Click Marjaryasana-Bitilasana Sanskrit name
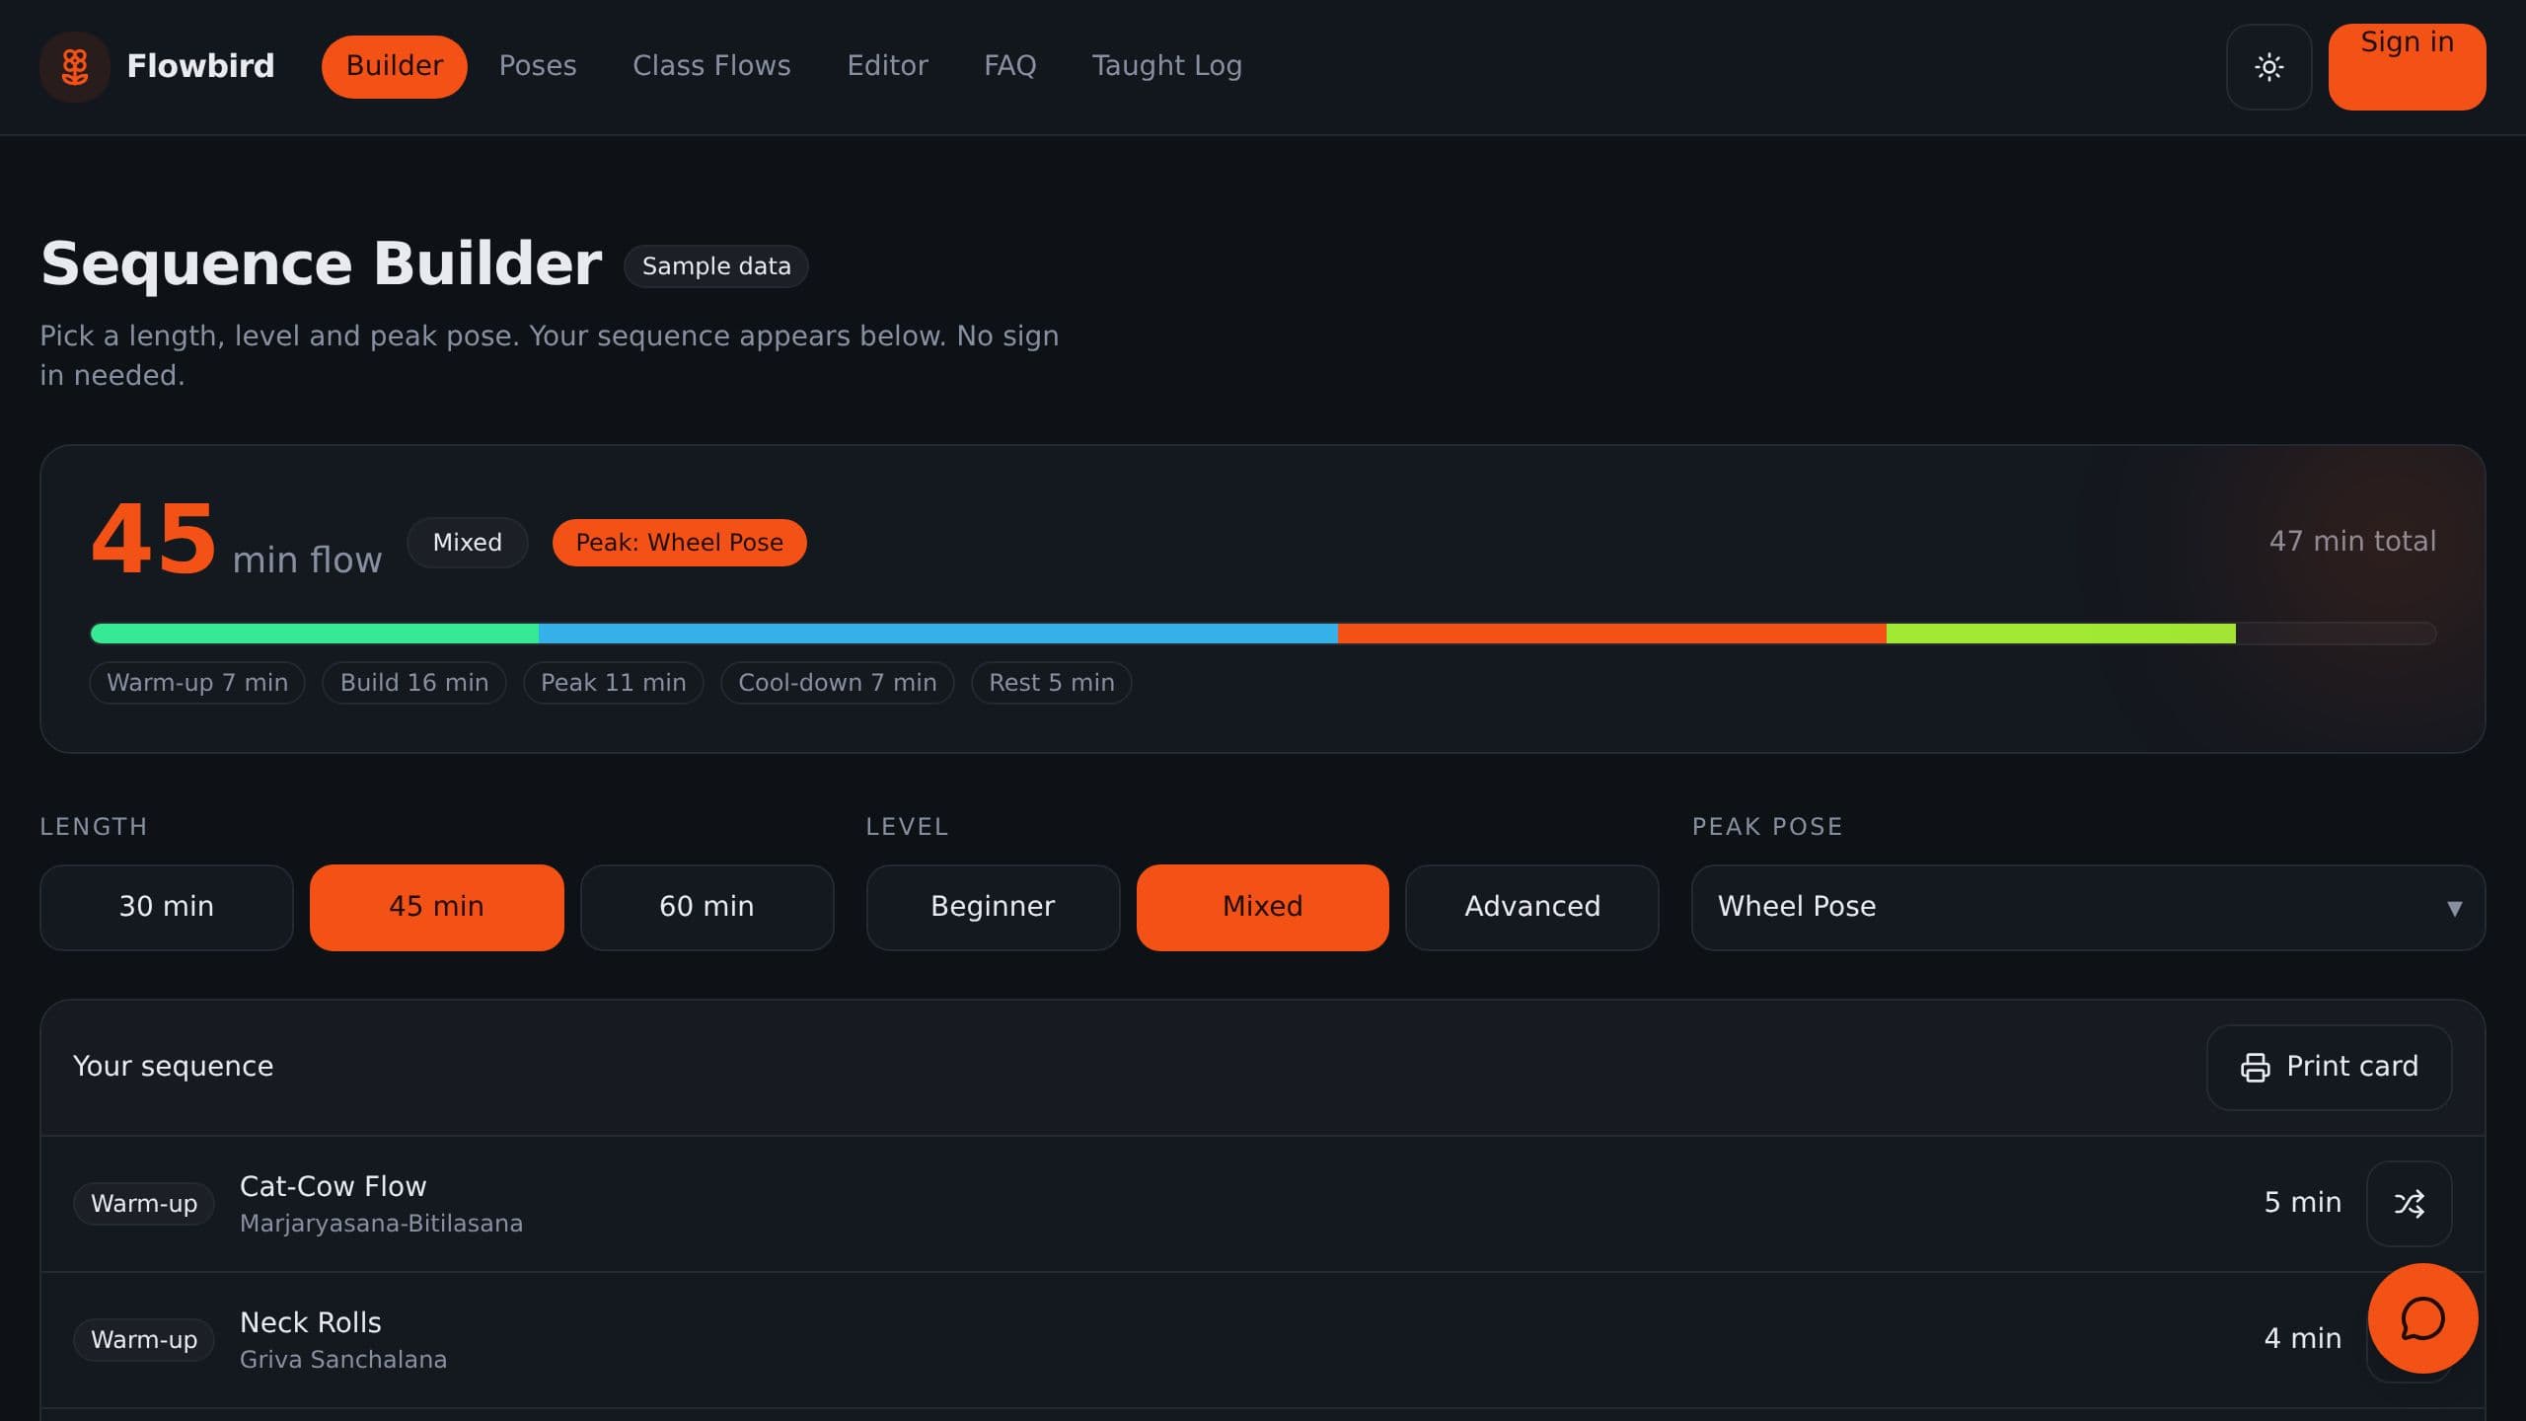This screenshot has width=2526, height=1421. (x=382, y=1224)
